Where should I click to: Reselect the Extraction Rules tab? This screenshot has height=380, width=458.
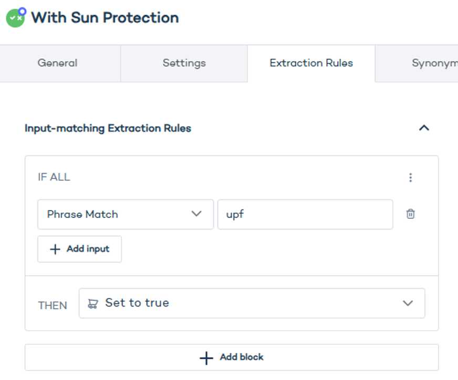(311, 63)
